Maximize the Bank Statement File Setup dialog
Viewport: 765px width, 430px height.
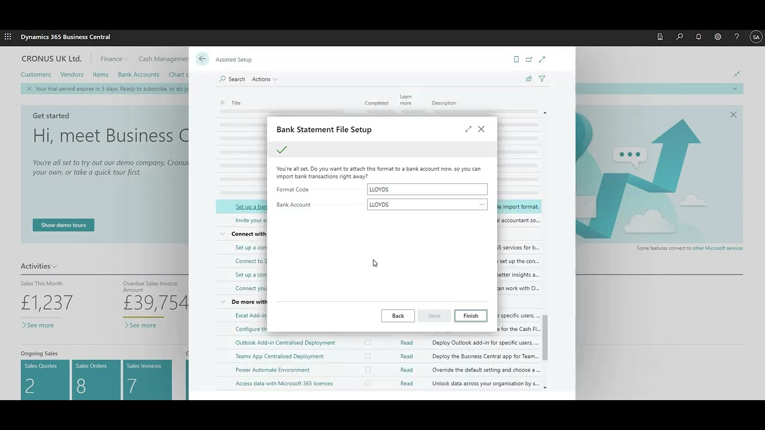[x=469, y=129]
